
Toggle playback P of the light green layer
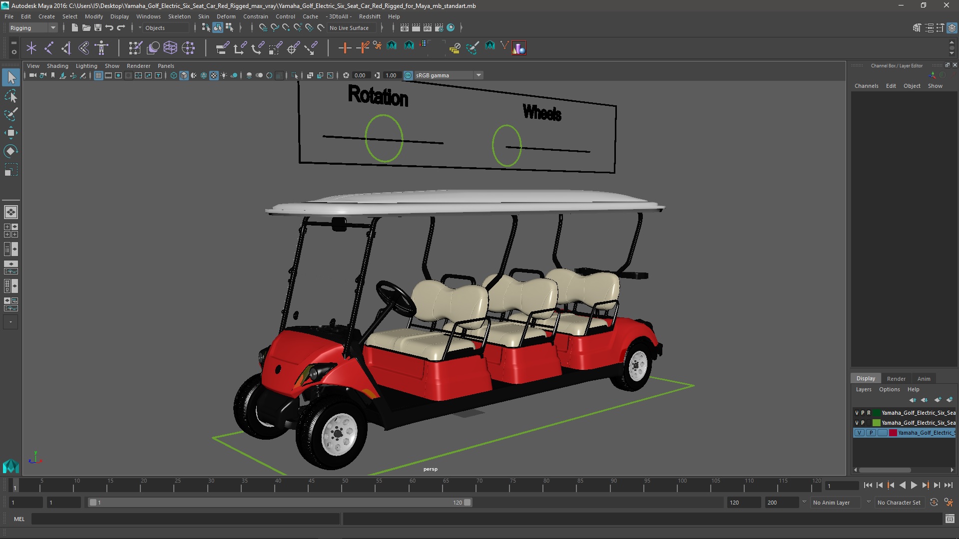coord(863,423)
